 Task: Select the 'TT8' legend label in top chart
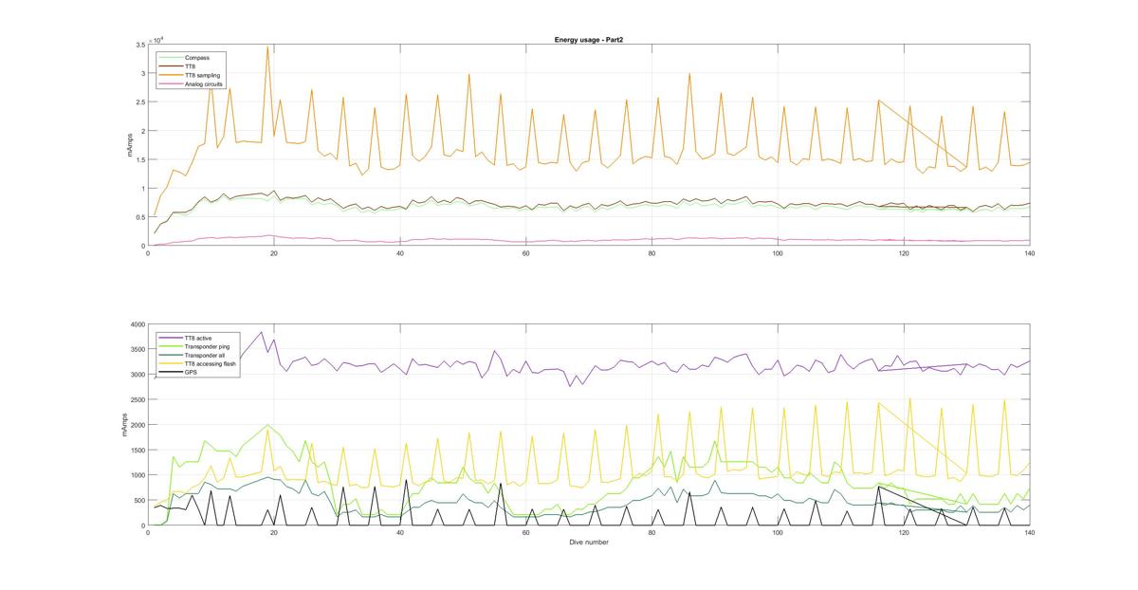[190, 65]
